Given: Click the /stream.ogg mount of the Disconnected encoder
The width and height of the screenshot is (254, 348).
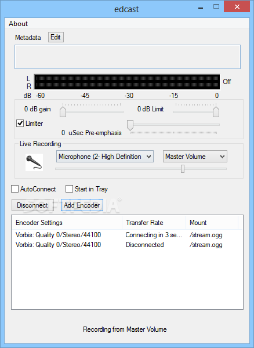Looking at the screenshot, I should point(206,245).
